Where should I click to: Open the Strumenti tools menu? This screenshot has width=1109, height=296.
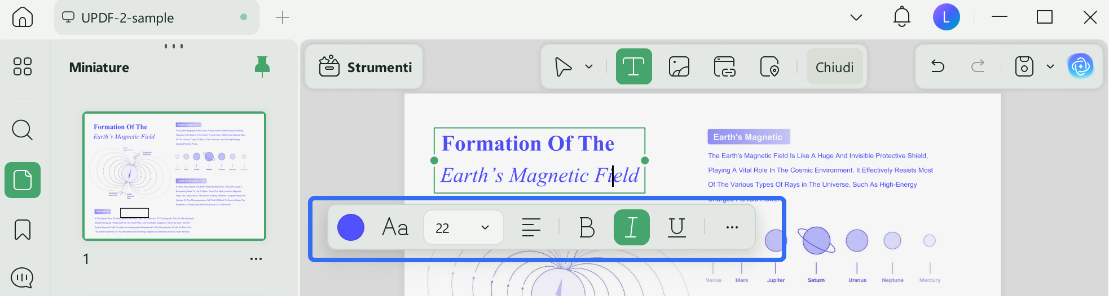point(364,67)
